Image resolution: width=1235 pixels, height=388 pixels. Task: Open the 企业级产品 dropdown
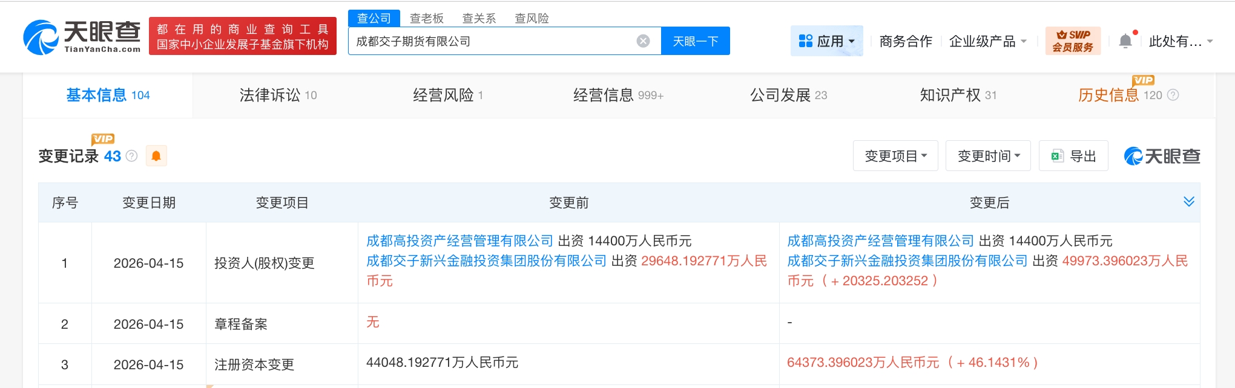click(988, 41)
